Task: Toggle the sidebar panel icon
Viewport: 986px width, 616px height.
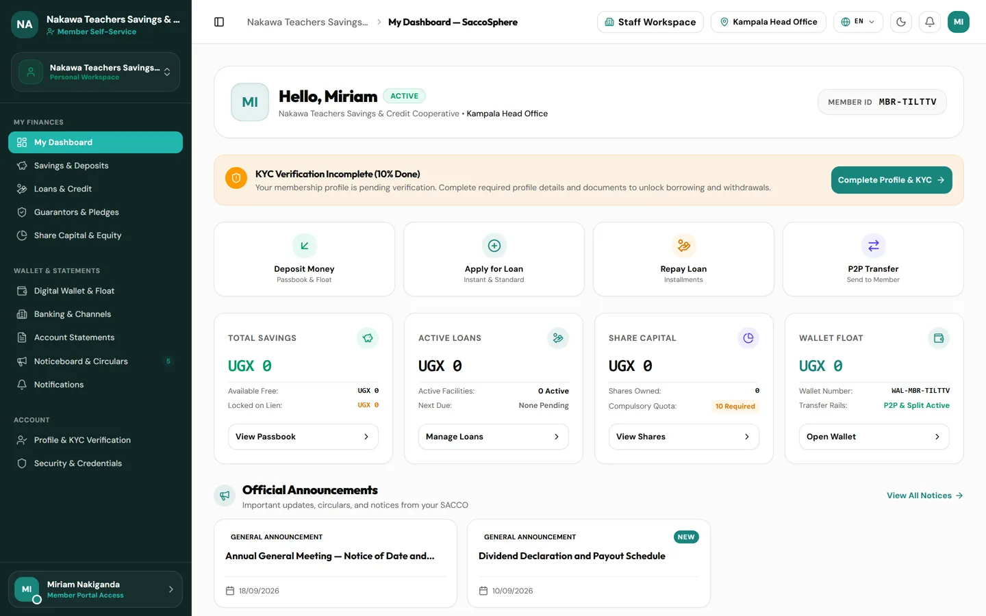Action: pyautogui.click(x=219, y=22)
